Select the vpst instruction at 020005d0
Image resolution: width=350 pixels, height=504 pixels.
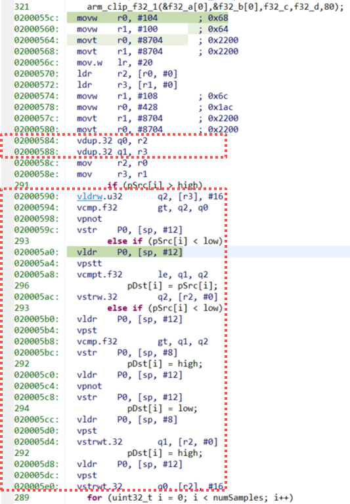pos(87,431)
